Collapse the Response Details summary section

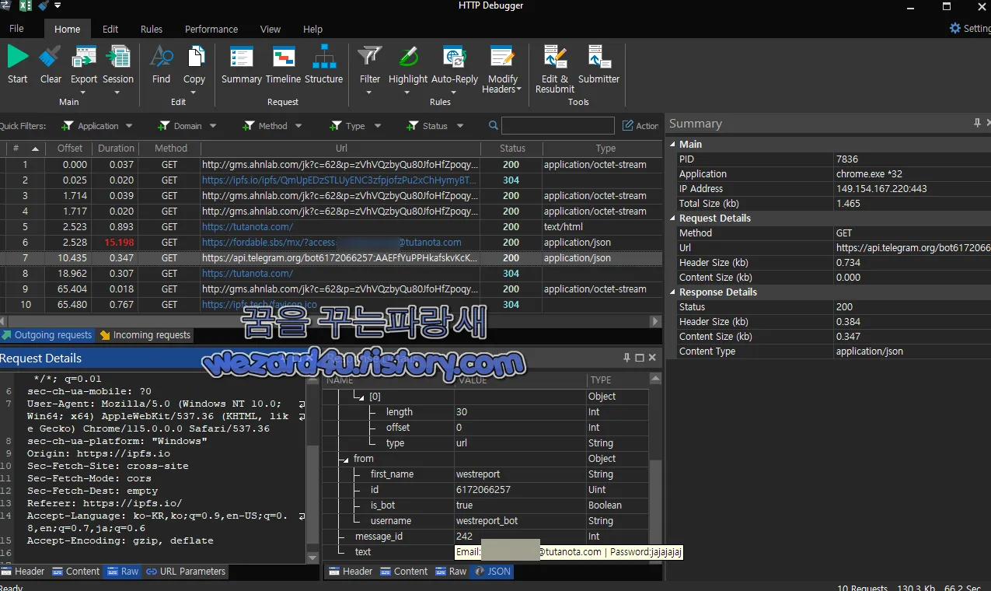(x=672, y=292)
